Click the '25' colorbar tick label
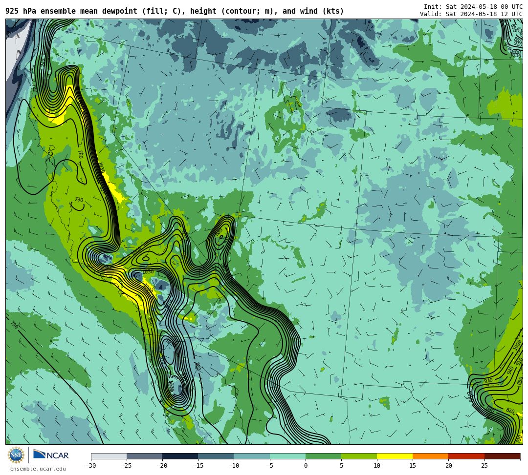The image size is (528, 475). (x=484, y=466)
